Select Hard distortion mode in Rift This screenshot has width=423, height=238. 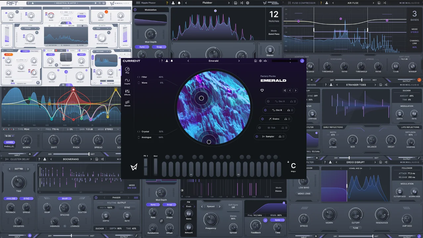[81, 14]
